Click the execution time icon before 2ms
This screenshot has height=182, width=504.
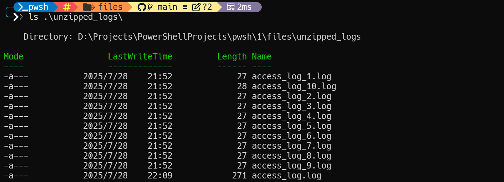231,7
